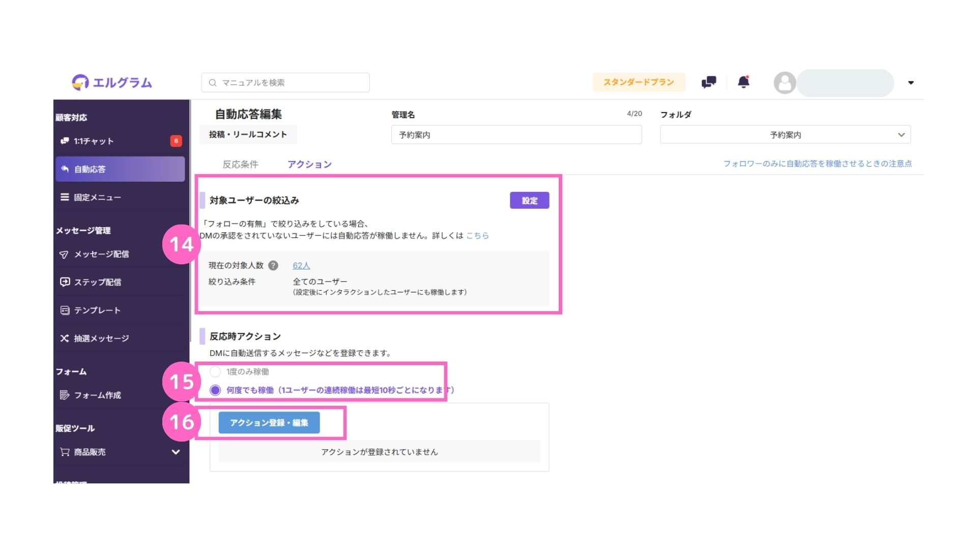
Task: Click the 投稿・リールコメント label
Action: [x=248, y=134]
